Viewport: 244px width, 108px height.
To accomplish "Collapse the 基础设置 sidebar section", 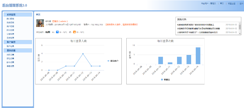I will coord(18,50).
